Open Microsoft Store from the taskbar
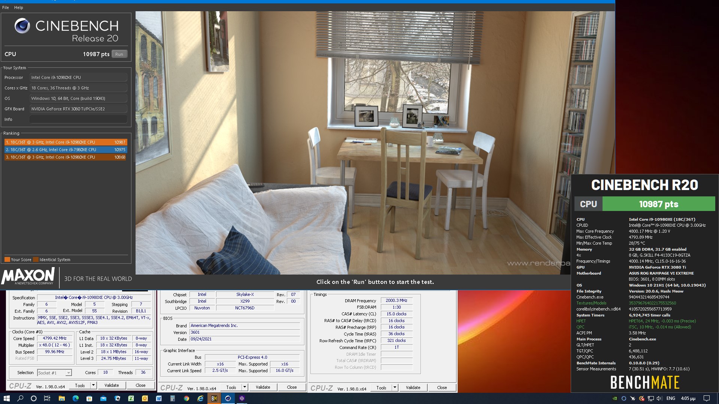Screen dimensions: 719x404 tap(89, 398)
